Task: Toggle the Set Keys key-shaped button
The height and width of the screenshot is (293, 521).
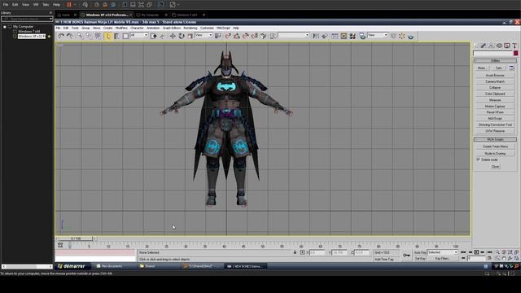Action: click(406, 255)
